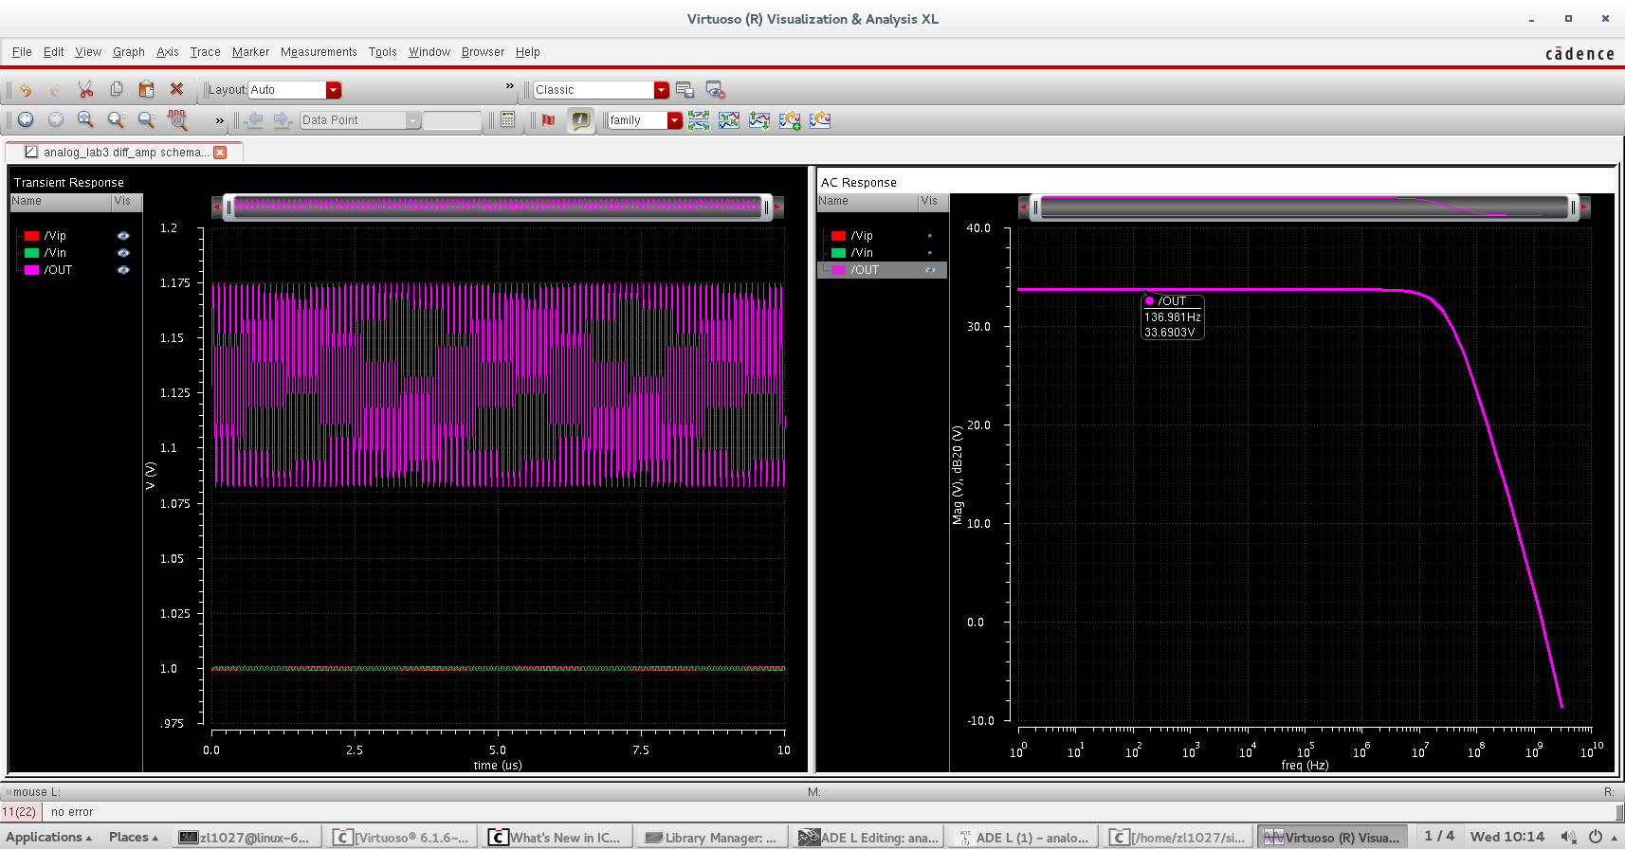Click the Undo arrow icon
The width and height of the screenshot is (1625, 849).
click(x=26, y=90)
